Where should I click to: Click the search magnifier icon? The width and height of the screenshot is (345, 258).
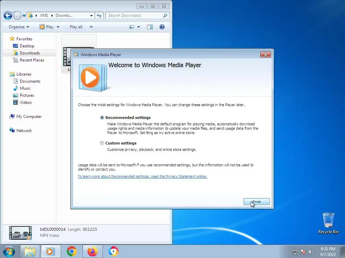pyautogui.click(x=165, y=15)
